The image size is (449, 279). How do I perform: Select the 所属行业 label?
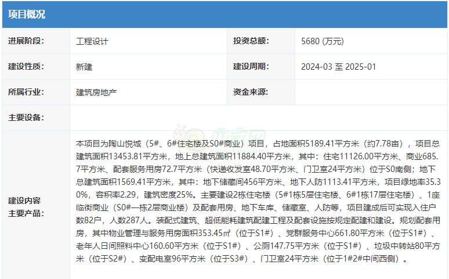[26, 92]
